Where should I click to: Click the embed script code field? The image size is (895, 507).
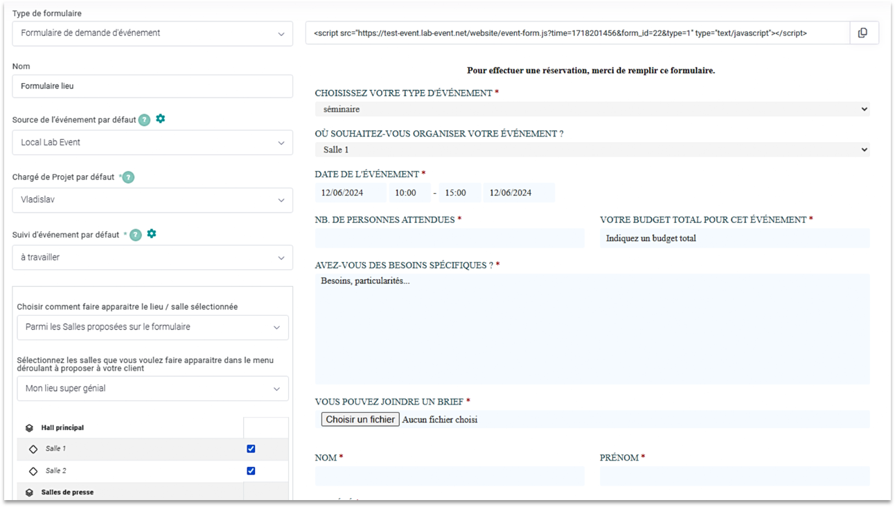[578, 33]
